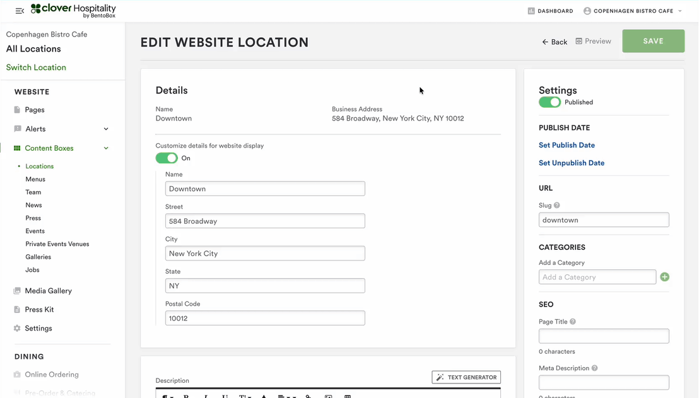Disable Customize details for website display
The height and width of the screenshot is (398, 699).
(x=167, y=158)
